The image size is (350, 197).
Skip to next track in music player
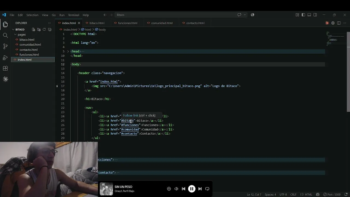tap(200, 189)
